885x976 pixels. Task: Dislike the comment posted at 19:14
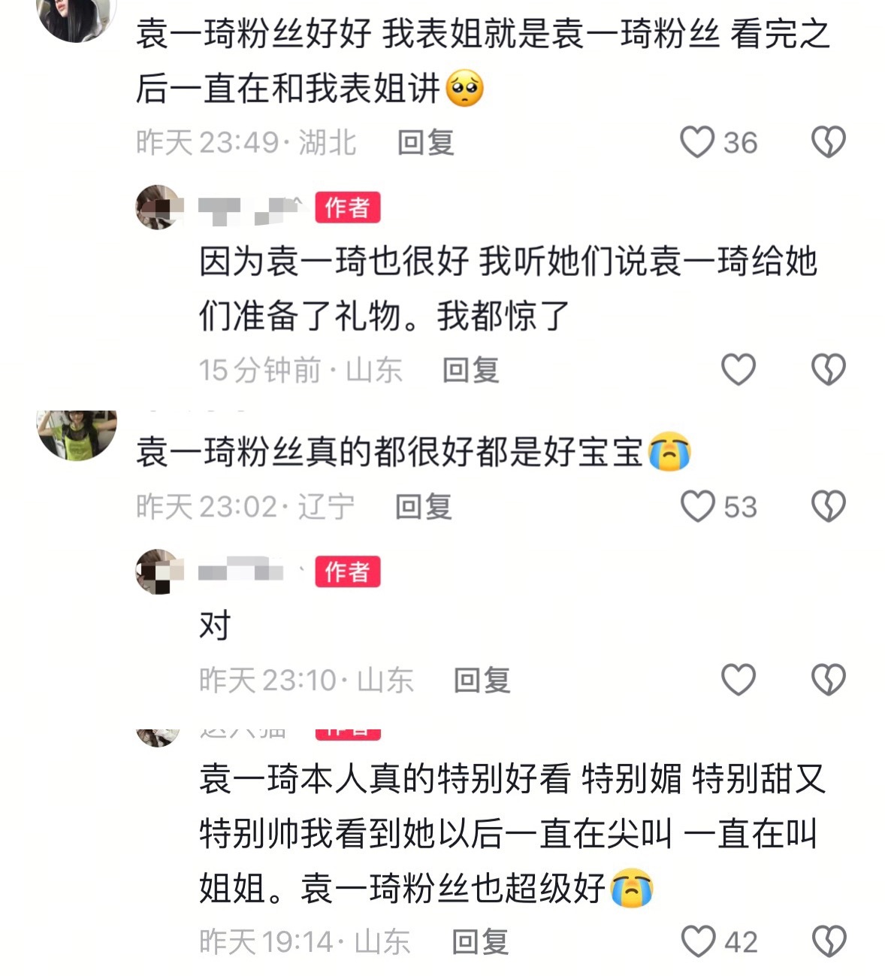(829, 941)
